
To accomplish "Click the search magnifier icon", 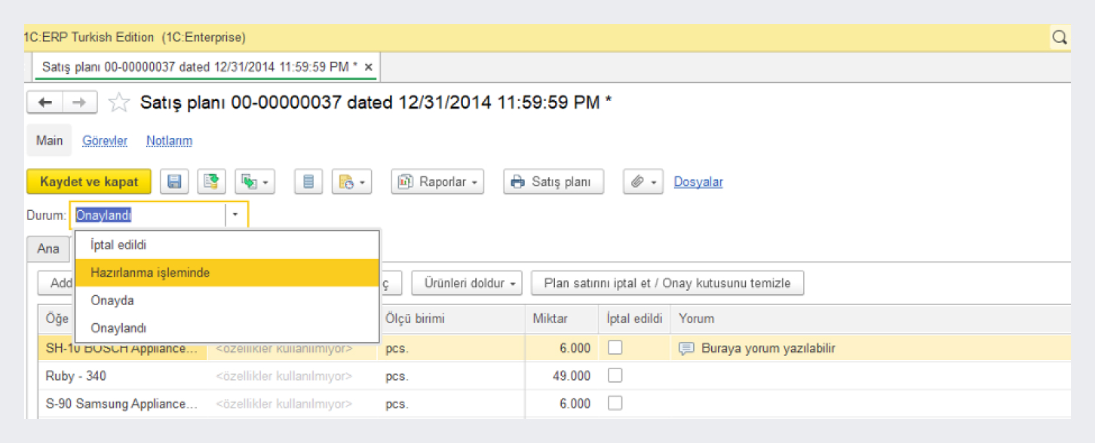I will pos(1060,37).
